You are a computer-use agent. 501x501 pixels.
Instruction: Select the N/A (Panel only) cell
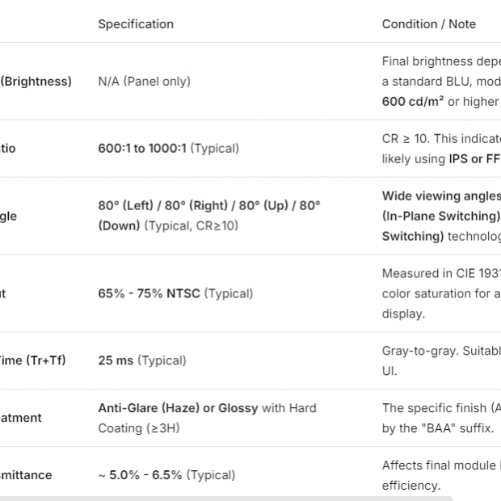(x=144, y=82)
